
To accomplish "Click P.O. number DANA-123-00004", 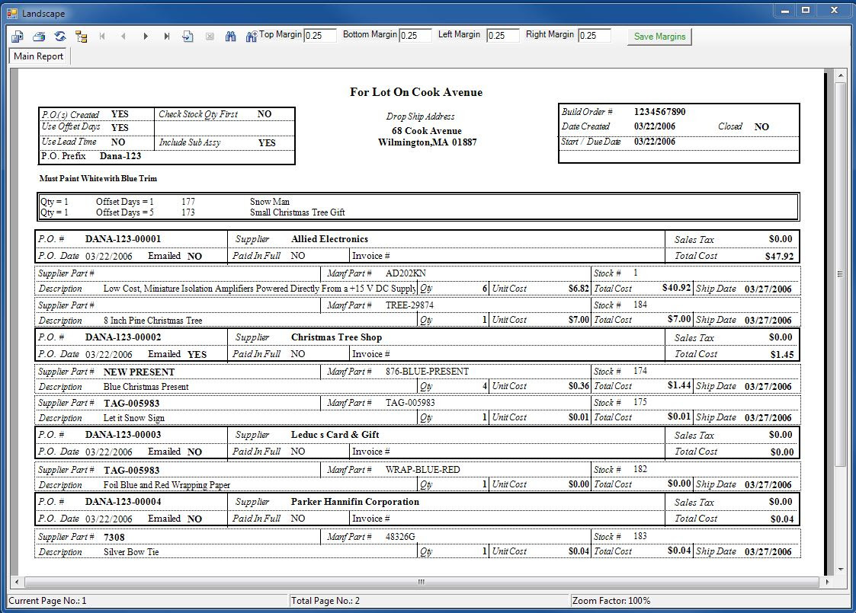I will pos(123,502).
